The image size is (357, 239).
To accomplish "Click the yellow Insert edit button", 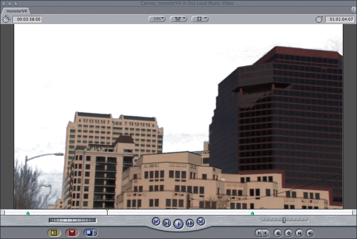I will coord(54,233).
